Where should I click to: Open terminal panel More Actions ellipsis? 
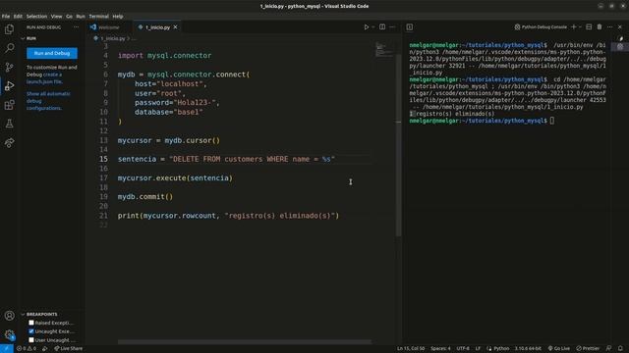609,26
